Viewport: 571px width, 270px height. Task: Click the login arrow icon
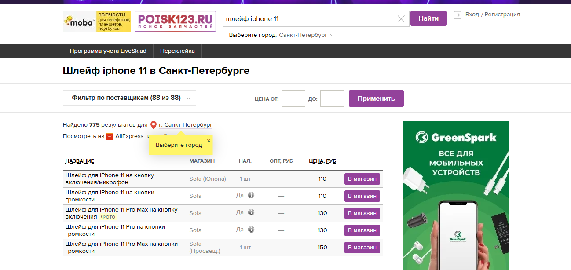tap(457, 15)
